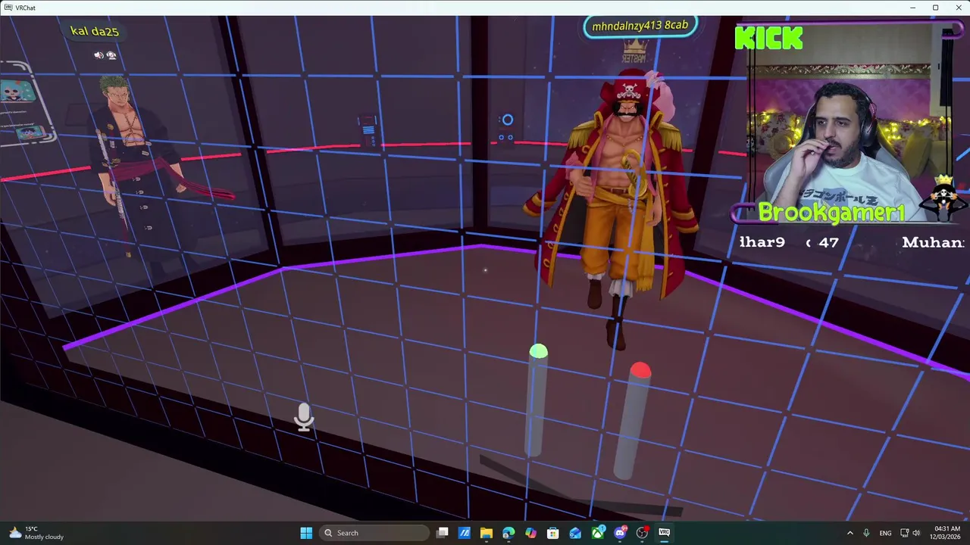The image size is (970, 545).
Task: Open Xbox app from taskbar
Action: pos(598,533)
